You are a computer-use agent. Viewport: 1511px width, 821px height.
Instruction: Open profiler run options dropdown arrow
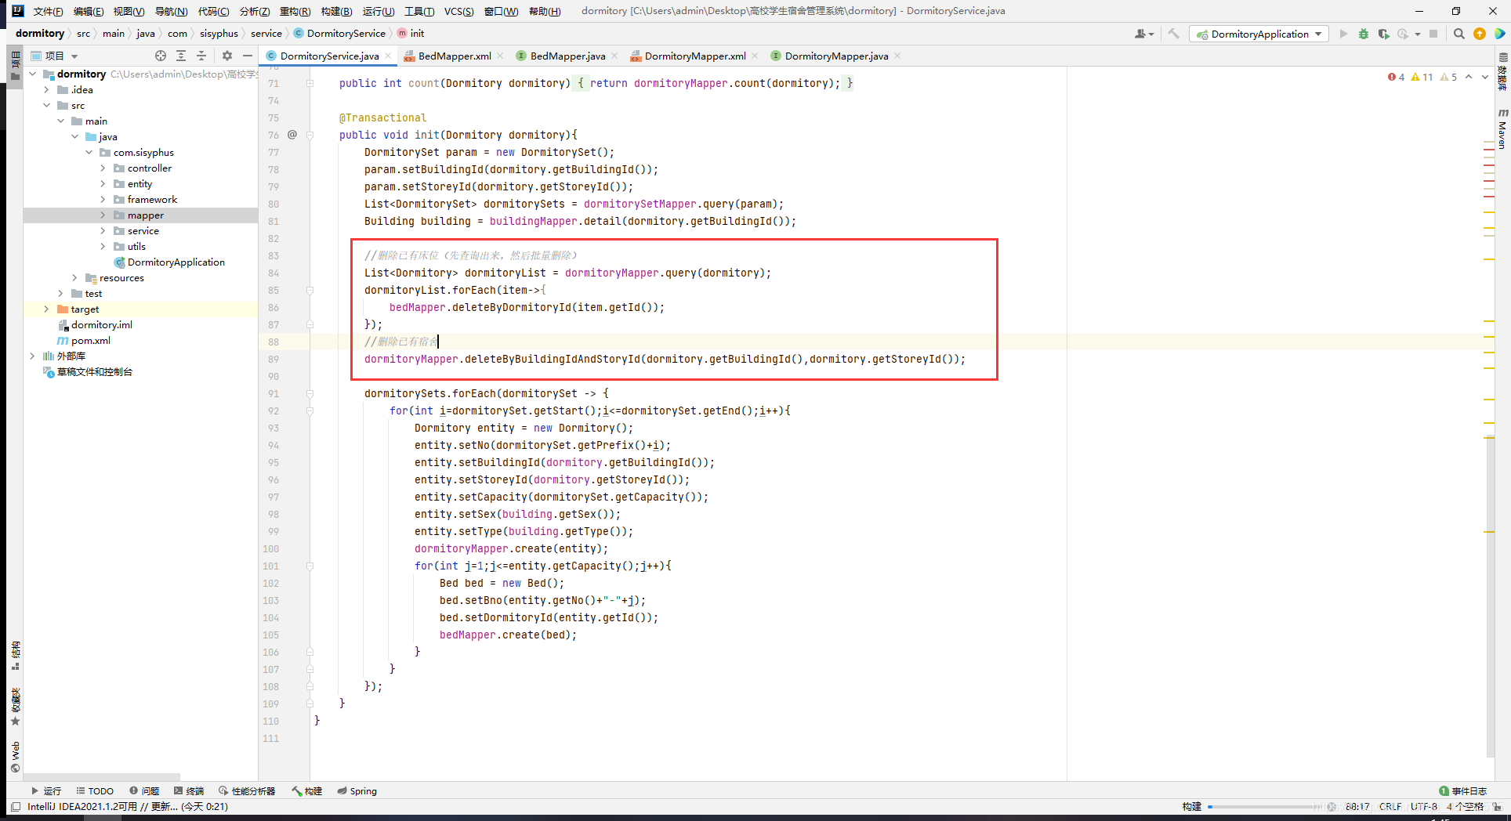pos(1418,34)
